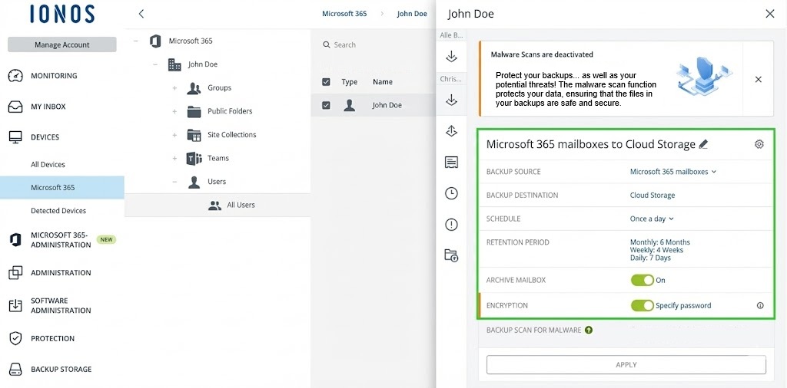
Task: Click the Groups people icon in tree
Action: 194,88
